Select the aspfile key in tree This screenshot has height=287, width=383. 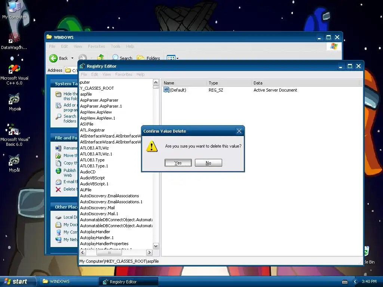86,94
